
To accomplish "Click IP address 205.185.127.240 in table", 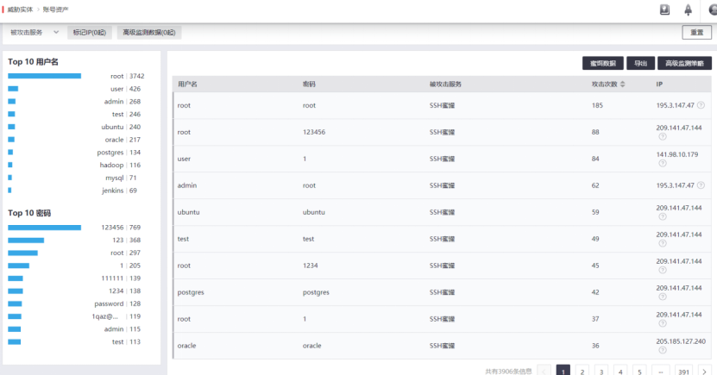I will 681,341.
